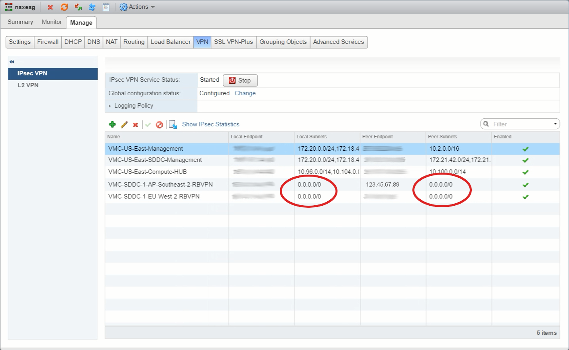Open the Filter dropdown arrow
Screen dimensions: 569x350
point(555,124)
